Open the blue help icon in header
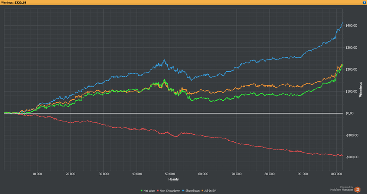The image size is (367, 194). point(364,2)
